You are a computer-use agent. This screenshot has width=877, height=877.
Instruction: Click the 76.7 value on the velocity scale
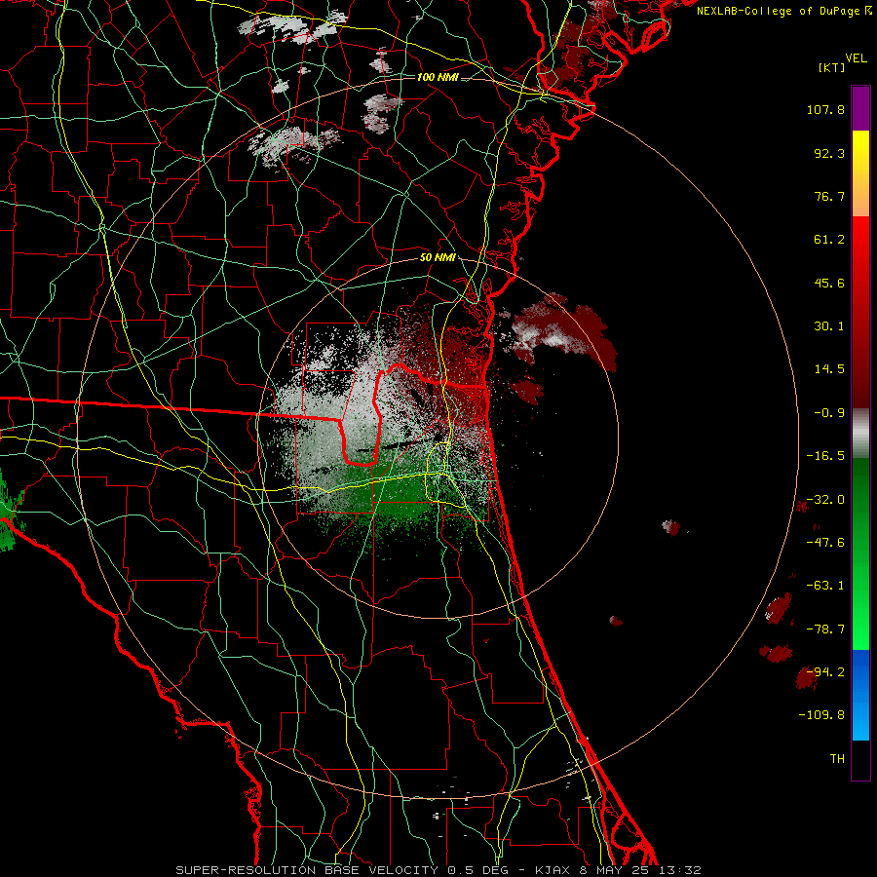[x=829, y=196]
